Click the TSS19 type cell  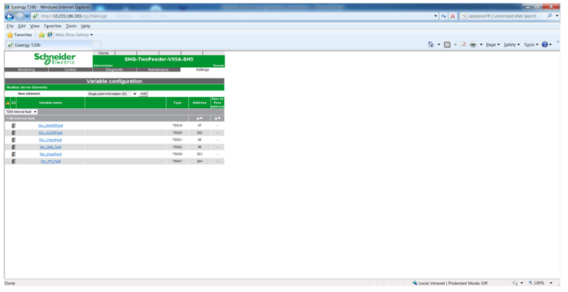tap(177, 126)
